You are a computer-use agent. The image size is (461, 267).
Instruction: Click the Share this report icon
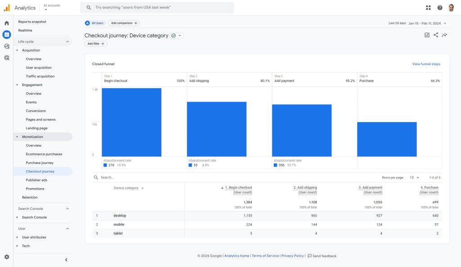[x=436, y=35]
